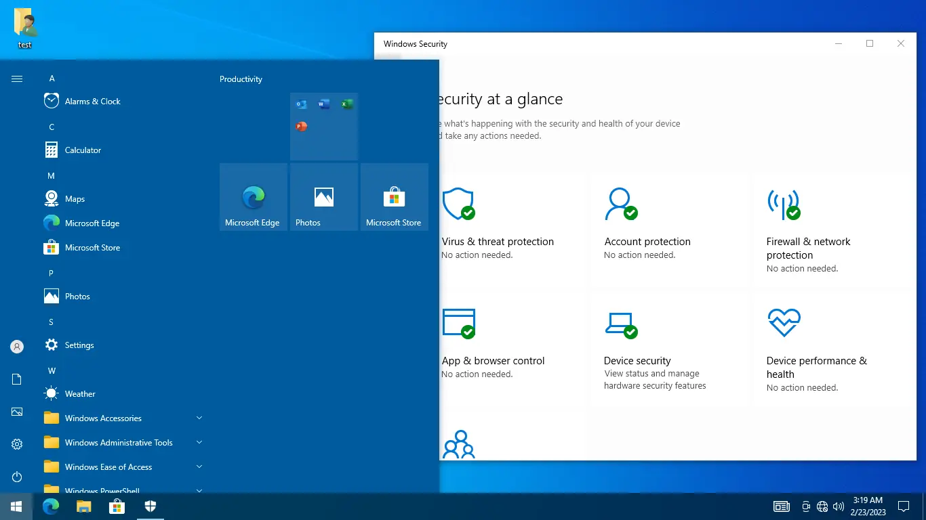
Task: Open Account protection in Windows Security
Action: click(x=669, y=229)
